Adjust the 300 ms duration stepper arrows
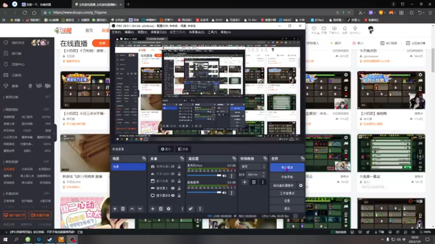Viewport: 435px width, 244px height. tap(264, 175)
